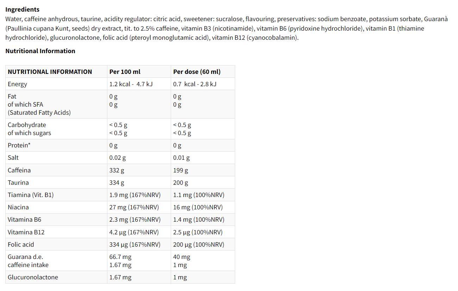Click the Carbohydrate row label
Viewport: 458px width, 291px height.
(27, 125)
